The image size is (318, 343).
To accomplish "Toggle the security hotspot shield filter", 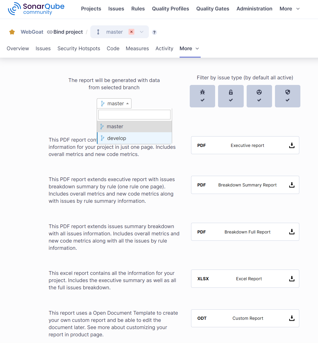I will tap(287, 96).
